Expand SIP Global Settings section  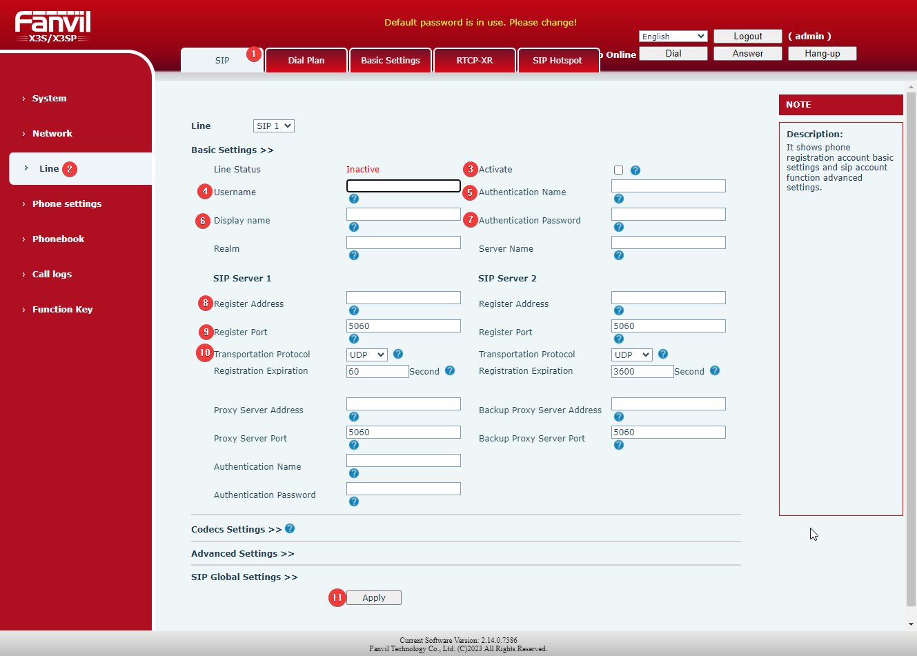[x=244, y=577]
